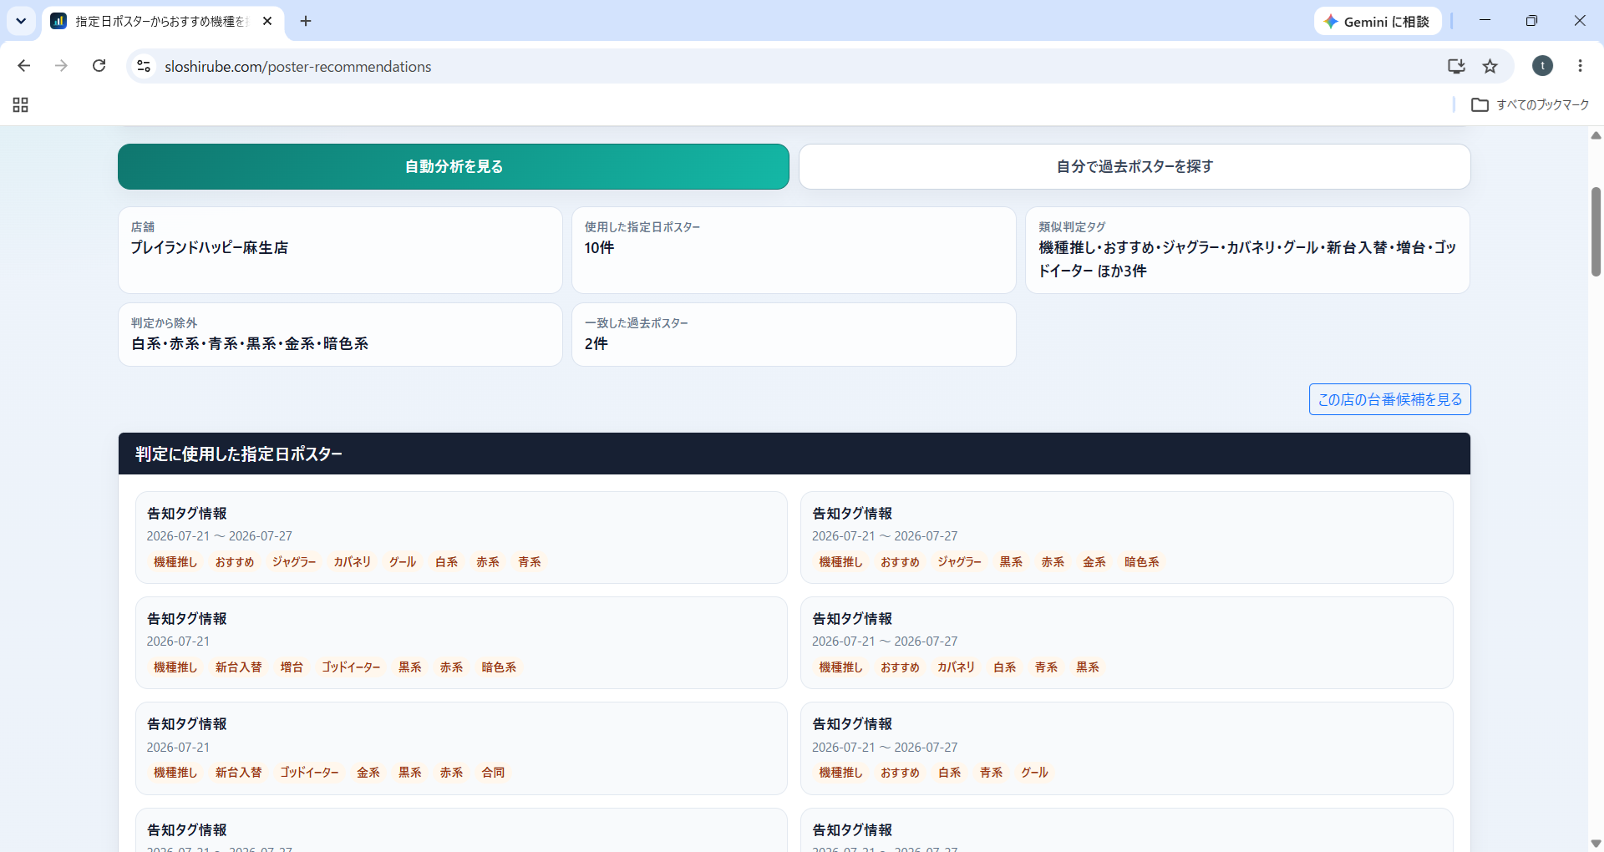The width and height of the screenshot is (1604, 852).
Task: Click the scrollbar down arrow
Action: pos(1596,844)
